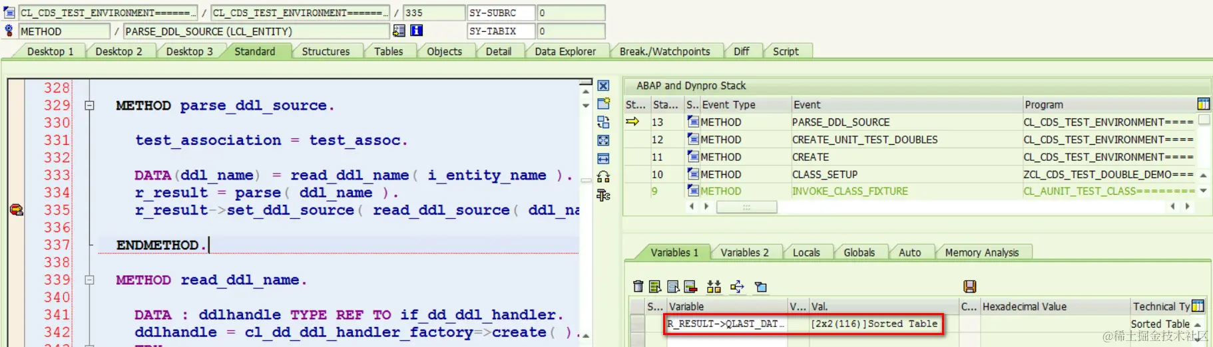Close the source code tool
1213x347 pixels.
pos(603,86)
